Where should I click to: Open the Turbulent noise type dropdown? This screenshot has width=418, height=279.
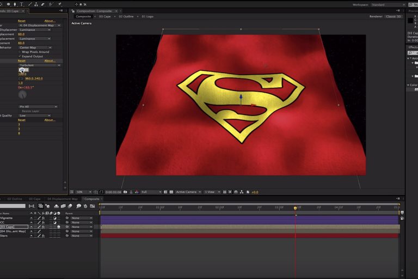[x=40, y=65]
